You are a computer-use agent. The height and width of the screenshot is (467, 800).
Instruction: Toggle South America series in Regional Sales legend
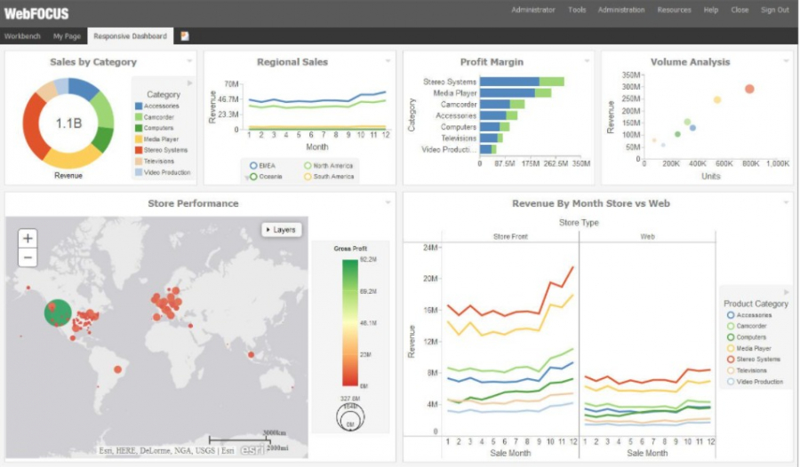pos(308,176)
